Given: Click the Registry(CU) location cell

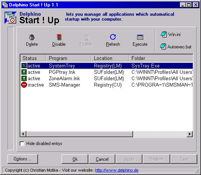Looking at the screenshot, I should (x=108, y=85).
